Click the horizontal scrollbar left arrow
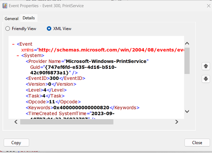 tap(16, 122)
